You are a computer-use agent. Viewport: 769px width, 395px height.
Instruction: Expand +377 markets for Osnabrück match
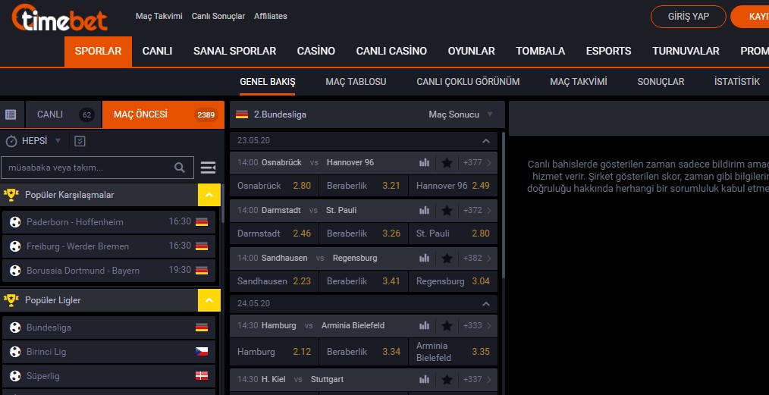point(477,163)
